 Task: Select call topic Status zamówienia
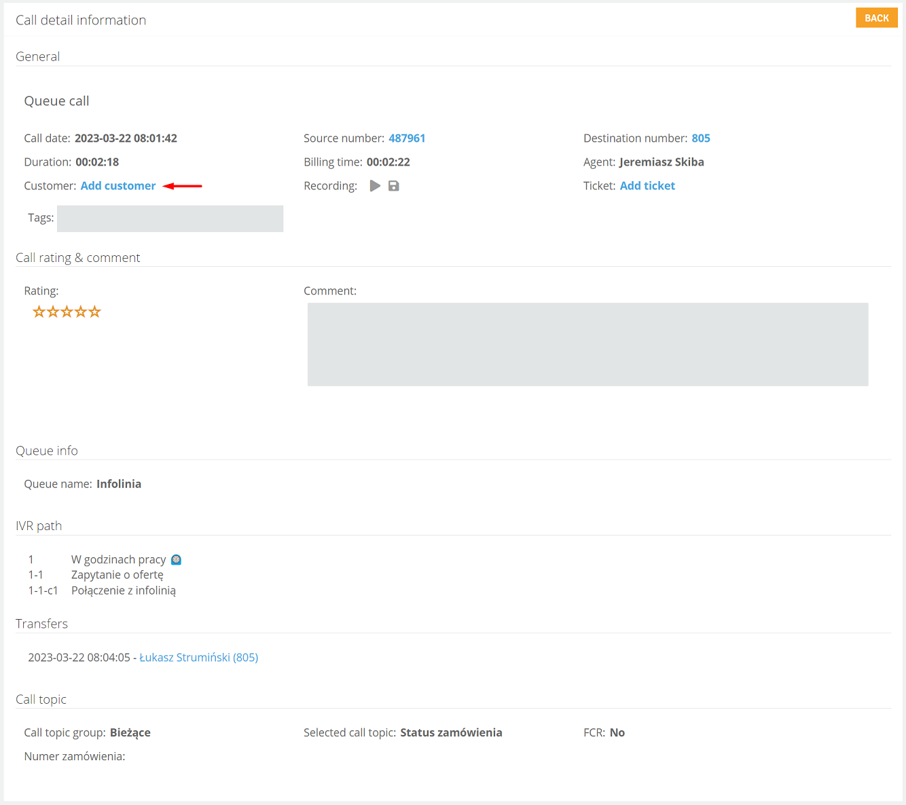pos(452,733)
